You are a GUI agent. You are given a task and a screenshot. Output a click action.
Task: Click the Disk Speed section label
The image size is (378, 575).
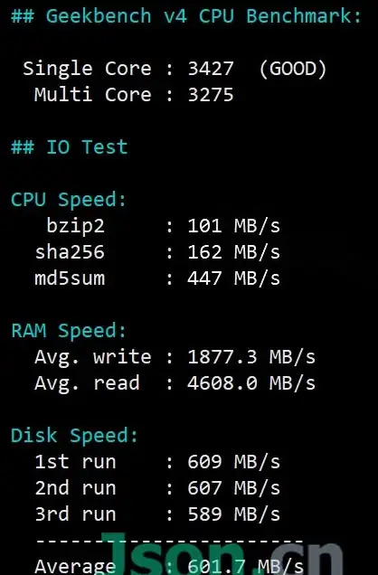74,436
